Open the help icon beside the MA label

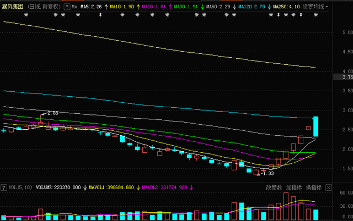coord(67,7)
